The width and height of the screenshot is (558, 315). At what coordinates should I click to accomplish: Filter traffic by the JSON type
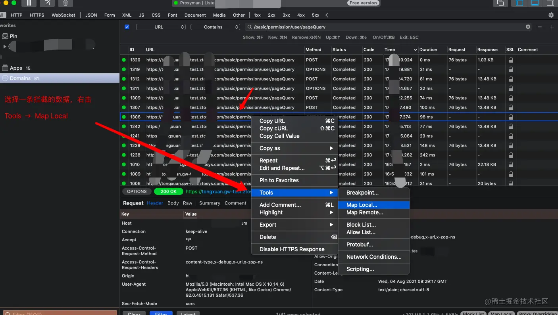tap(91, 15)
